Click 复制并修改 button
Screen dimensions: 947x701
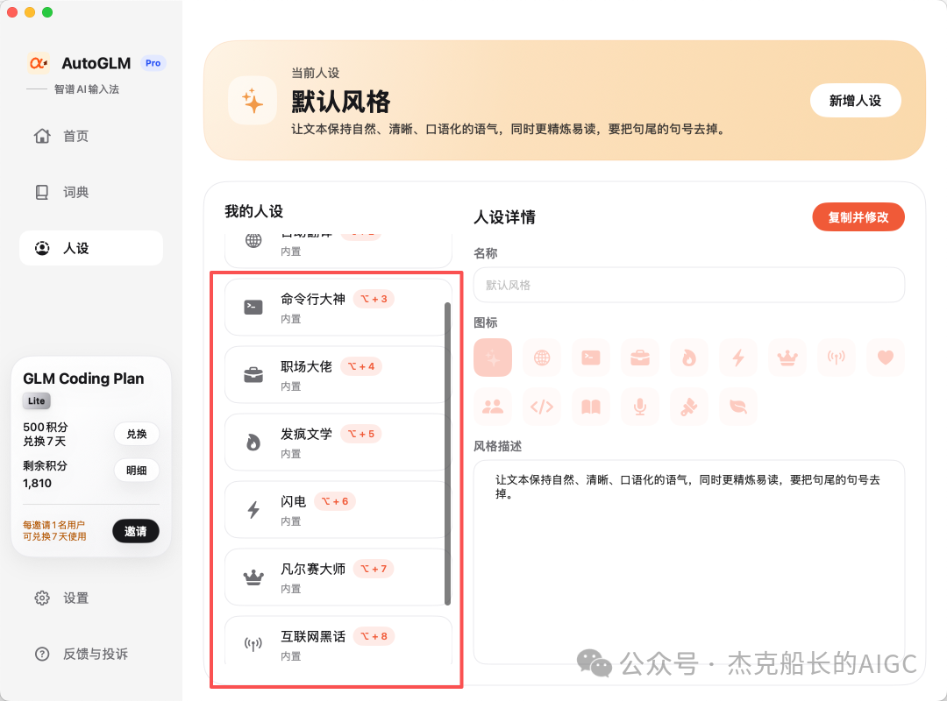pyautogui.click(x=858, y=217)
